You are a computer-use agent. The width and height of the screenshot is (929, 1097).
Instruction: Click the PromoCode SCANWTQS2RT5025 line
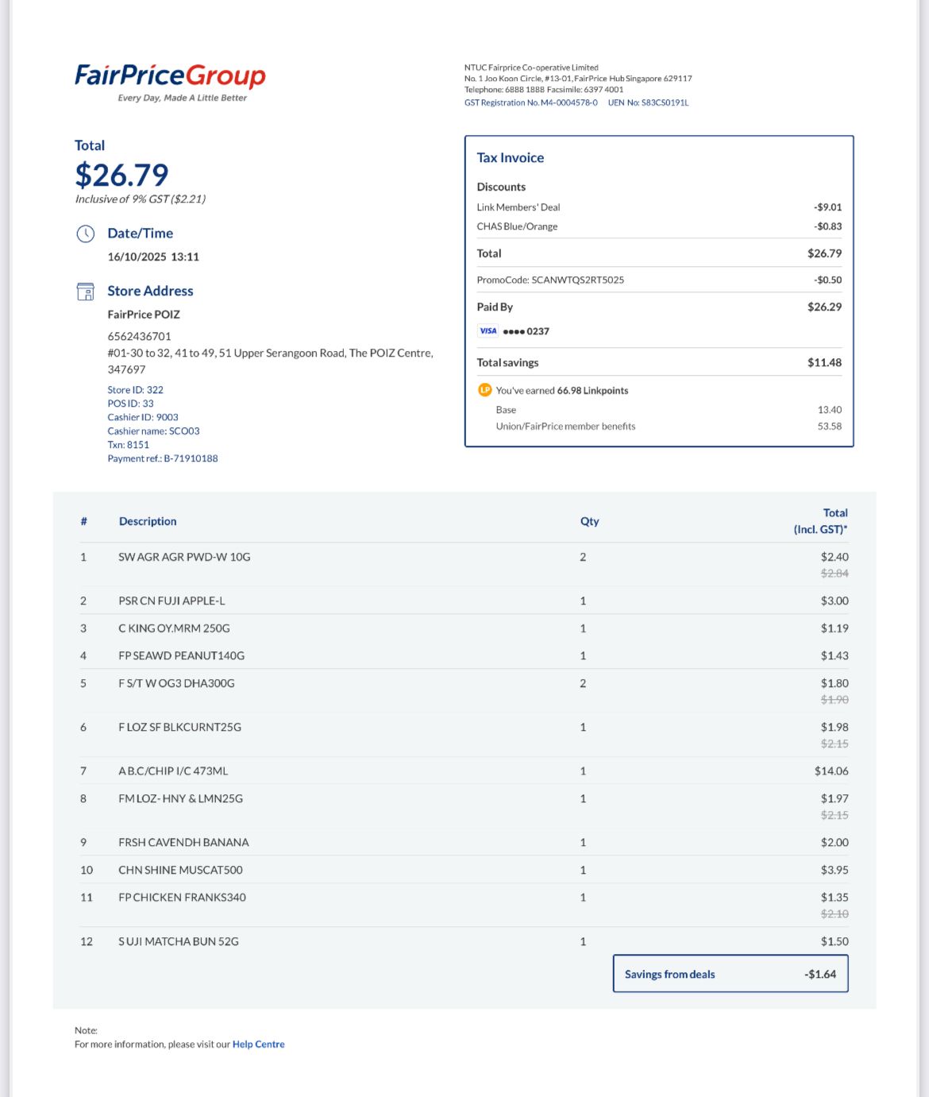coord(659,280)
